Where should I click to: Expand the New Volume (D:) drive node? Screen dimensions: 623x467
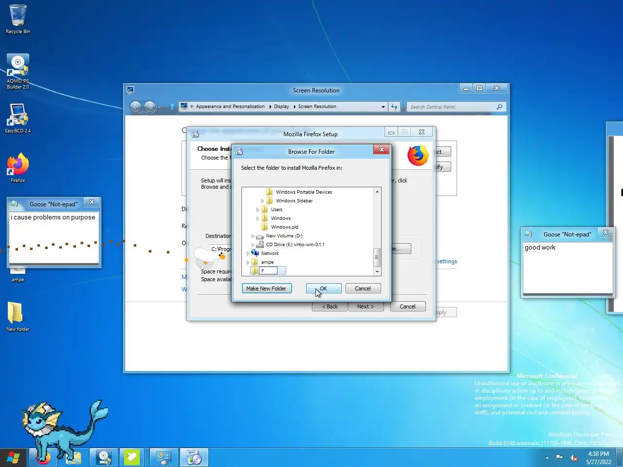click(x=253, y=236)
